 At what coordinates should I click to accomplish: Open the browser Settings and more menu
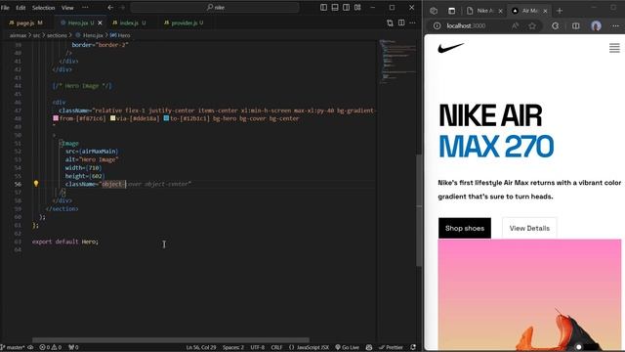coord(615,26)
